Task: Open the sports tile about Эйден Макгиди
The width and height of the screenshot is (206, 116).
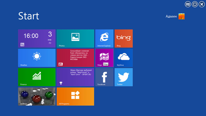Action: click(x=75, y=77)
